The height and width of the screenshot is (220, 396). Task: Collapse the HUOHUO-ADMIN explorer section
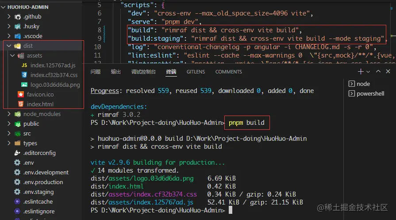[3, 7]
